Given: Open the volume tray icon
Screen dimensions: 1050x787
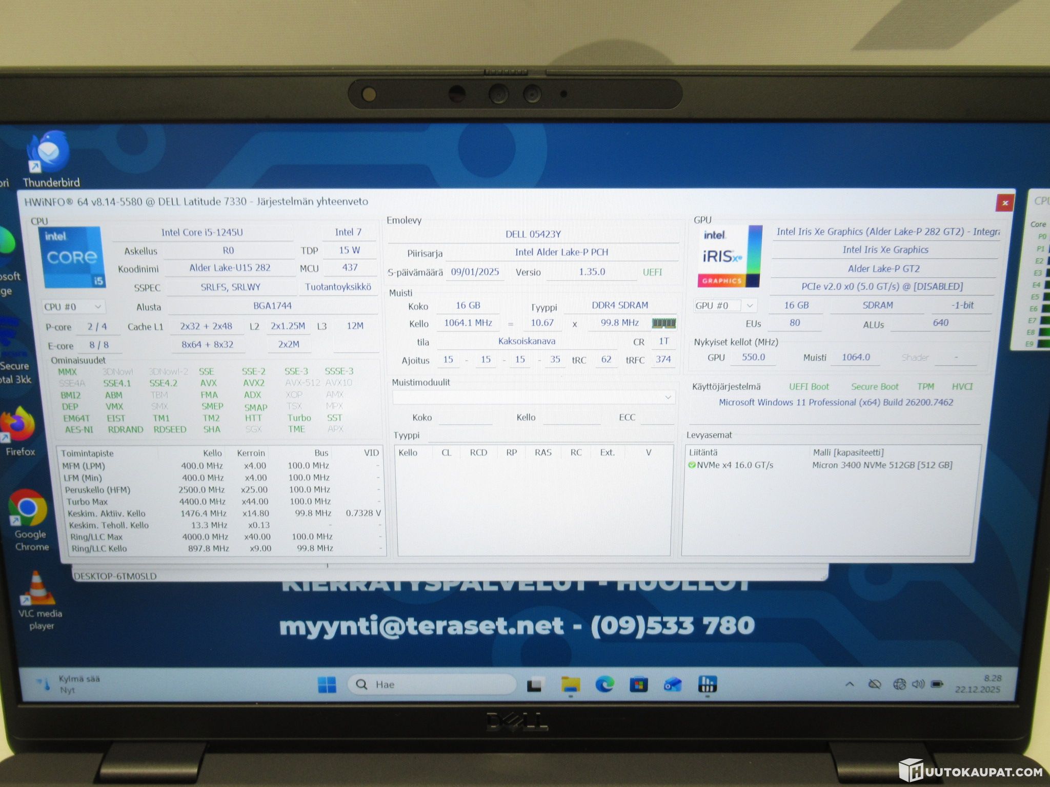Looking at the screenshot, I should coord(918,684).
